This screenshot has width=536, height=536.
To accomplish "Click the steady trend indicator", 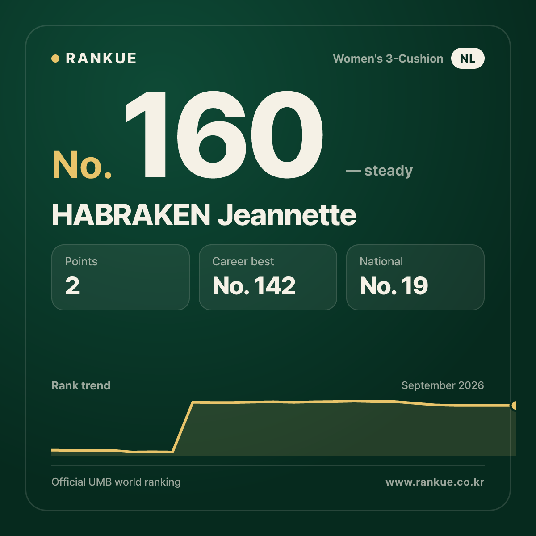I will (379, 171).
